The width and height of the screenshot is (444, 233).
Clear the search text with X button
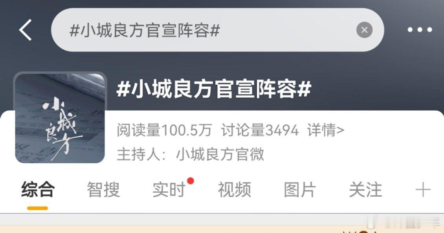click(364, 30)
